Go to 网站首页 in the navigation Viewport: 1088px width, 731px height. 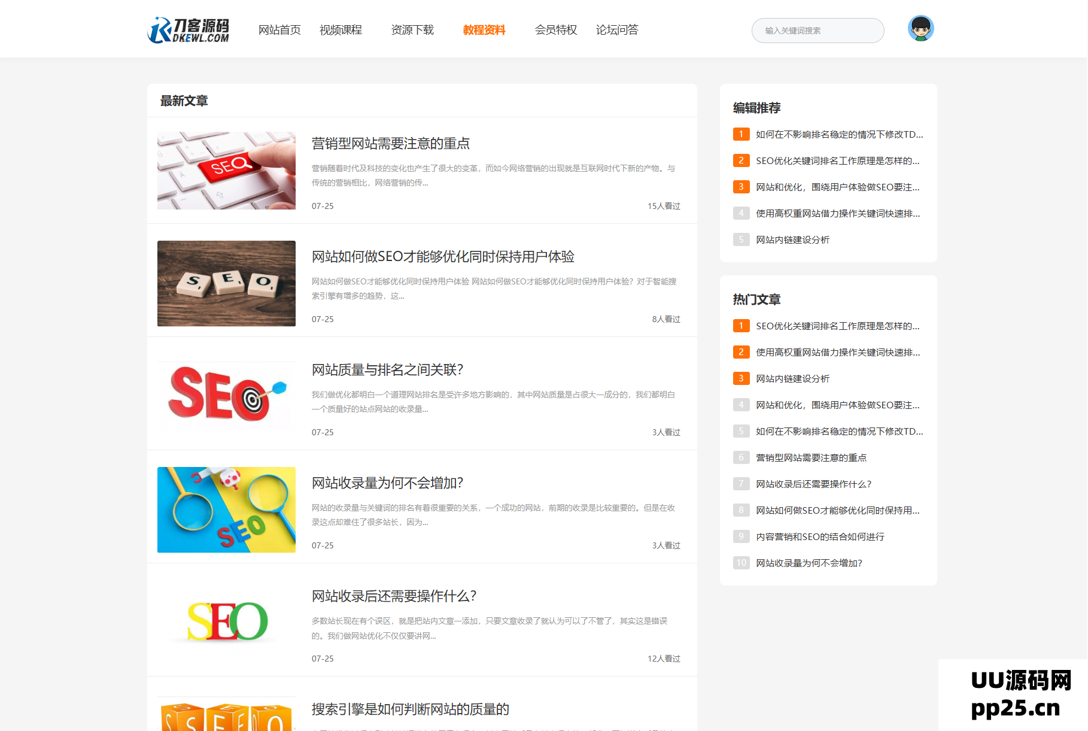279,30
